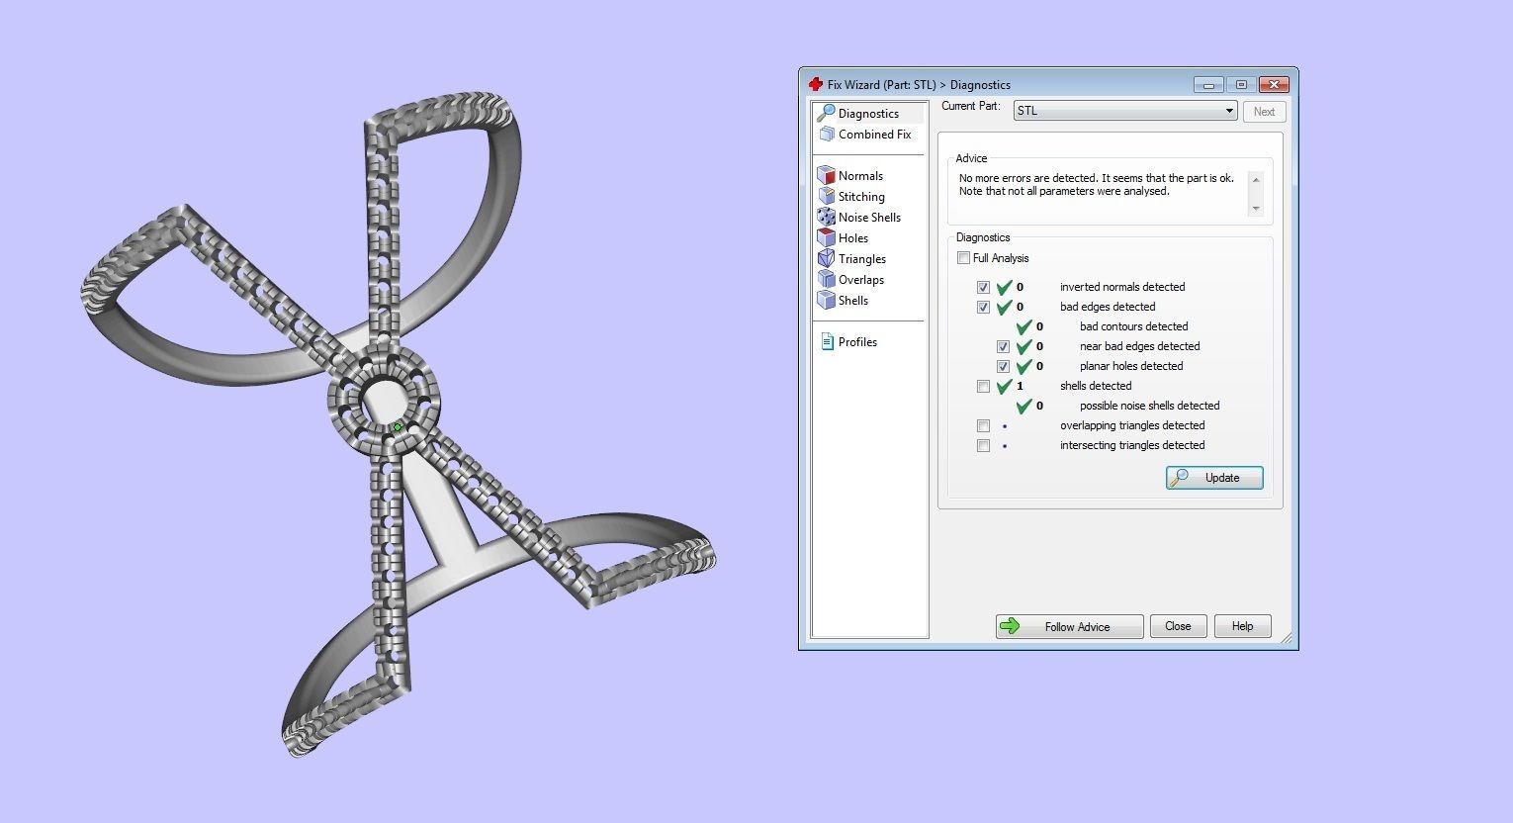Maximize the Fix Wizard window
This screenshot has height=823, width=1513.
coord(1241,84)
